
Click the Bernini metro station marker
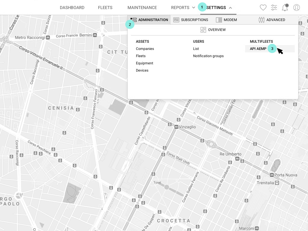pos(95,35)
